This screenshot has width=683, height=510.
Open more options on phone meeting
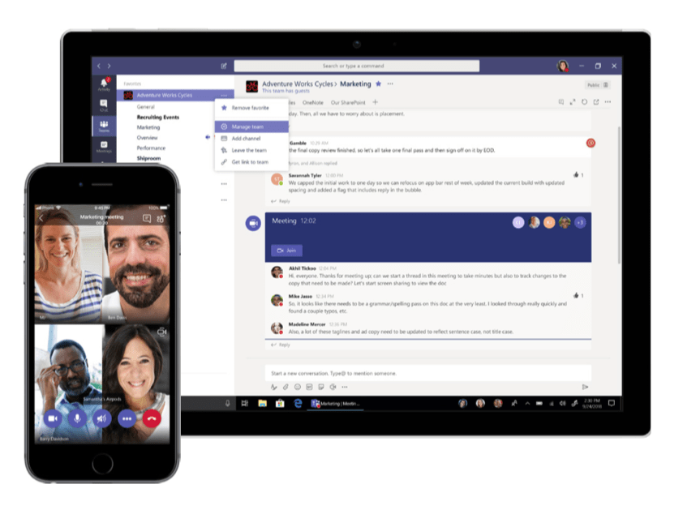coord(127,418)
